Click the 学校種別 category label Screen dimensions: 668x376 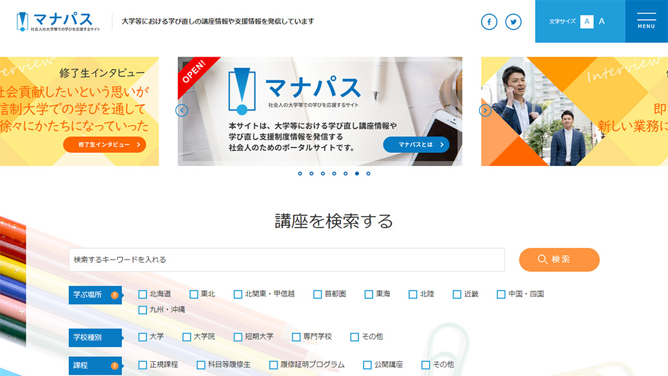tap(96, 337)
